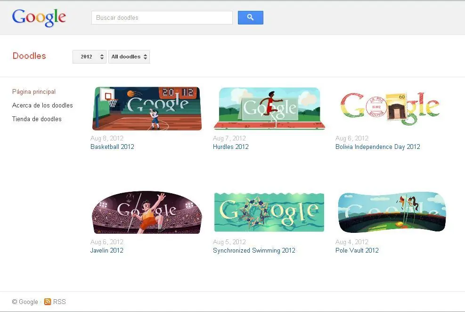Viewport: 465px width, 312px height.
Task: Go to Página principal
Action: click(x=34, y=91)
